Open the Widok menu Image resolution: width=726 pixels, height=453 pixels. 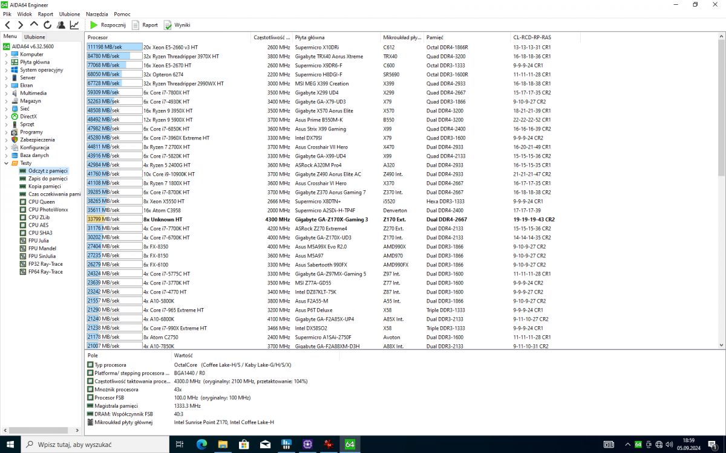[25, 14]
